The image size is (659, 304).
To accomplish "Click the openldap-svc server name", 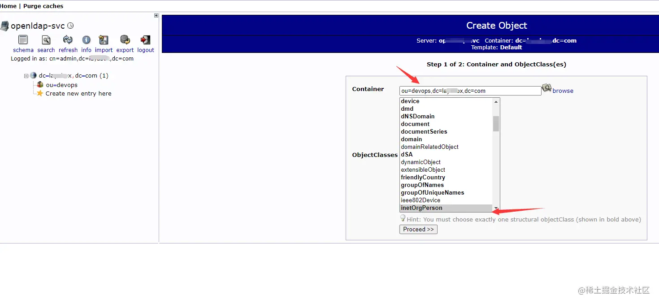I will pos(38,26).
